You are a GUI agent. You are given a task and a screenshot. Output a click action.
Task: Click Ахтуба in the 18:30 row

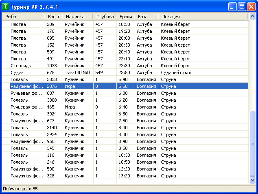[144, 24]
